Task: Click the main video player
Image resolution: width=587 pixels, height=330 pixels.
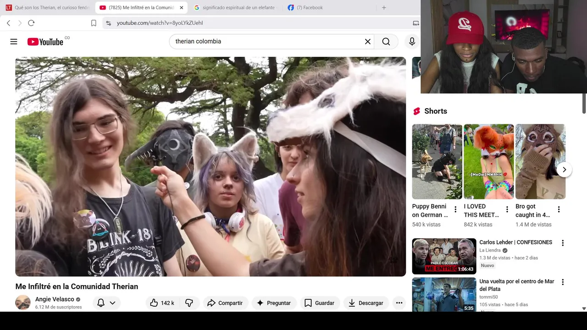Action: tap(210, 166)
